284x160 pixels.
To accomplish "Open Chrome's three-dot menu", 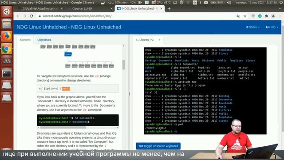I will pyautogui.click(x=280, y=16).
